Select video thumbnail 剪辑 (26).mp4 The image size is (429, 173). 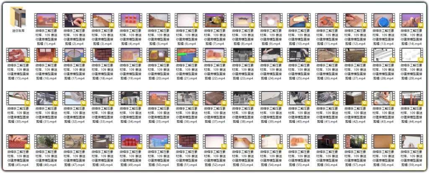327,55
